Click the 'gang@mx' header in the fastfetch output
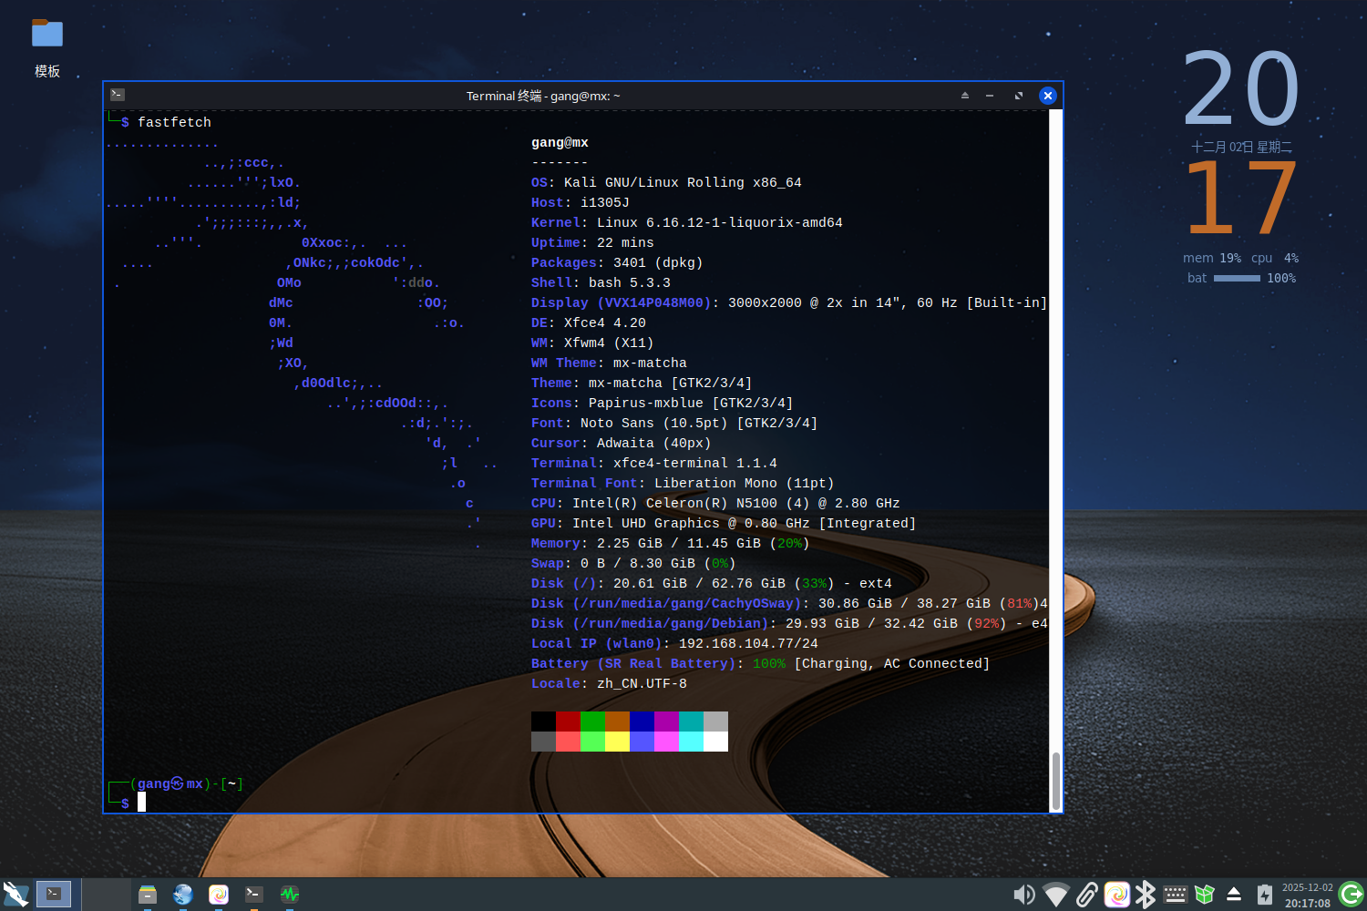Viewport: 1367px width, 911px height. click(560, 143)
